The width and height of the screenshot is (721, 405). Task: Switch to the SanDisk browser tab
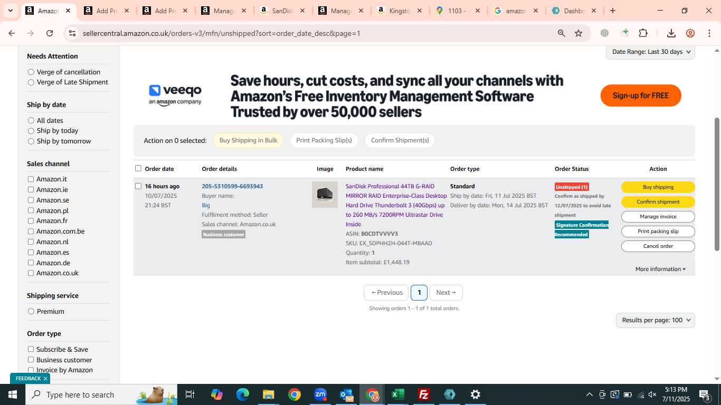(282, 11)
